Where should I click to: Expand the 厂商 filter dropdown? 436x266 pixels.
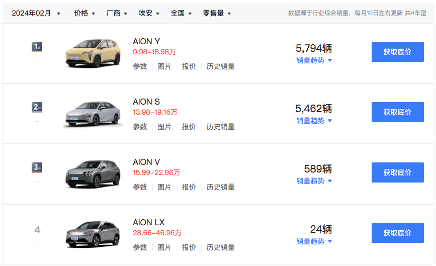point(117,14)
